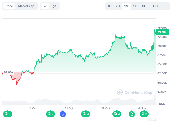Set chart range to All
172x121 pixels.
pos(143,6)
